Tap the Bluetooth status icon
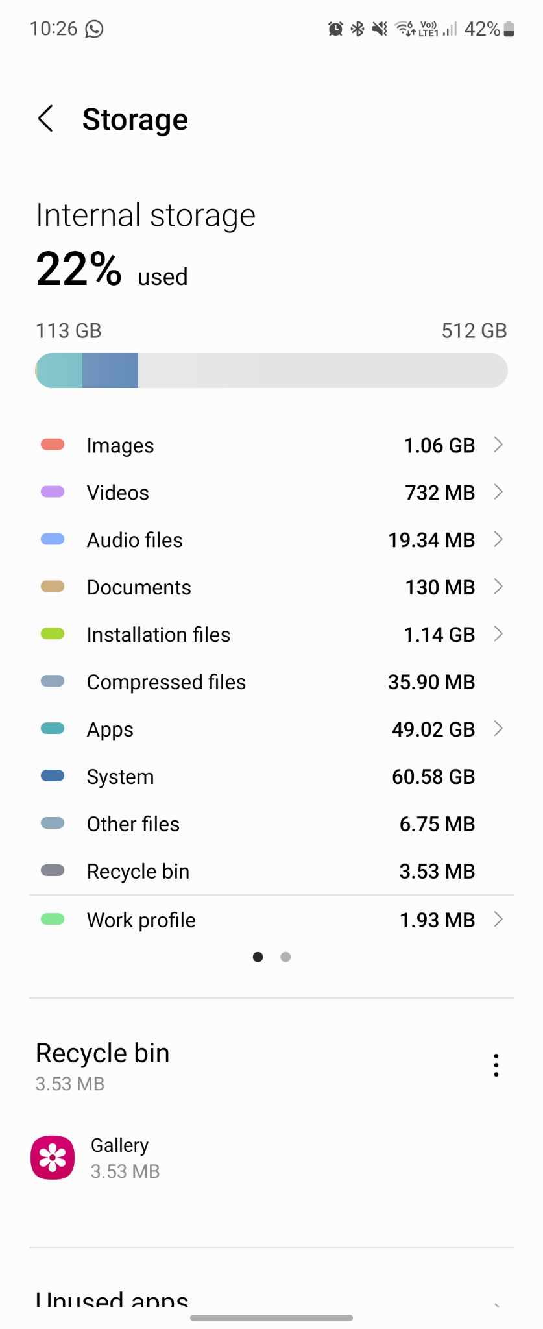Screen dimensions: 543x1329 click(x=357, y=29)
